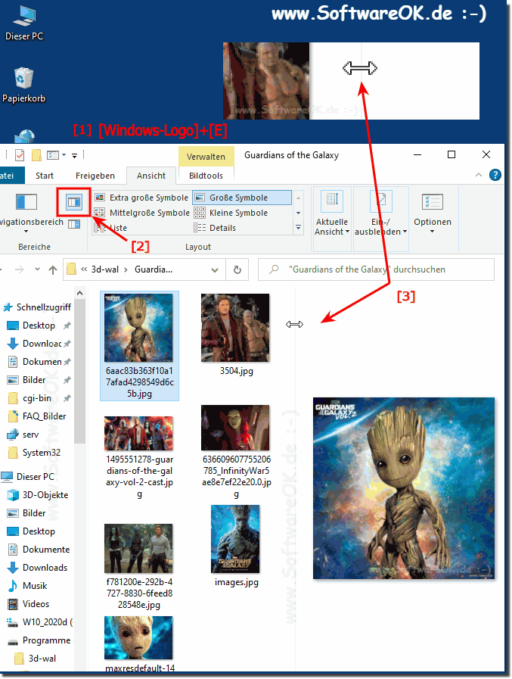512x679 pixels.
Task: Click the large Groot preview image
Action: [403, 488]
